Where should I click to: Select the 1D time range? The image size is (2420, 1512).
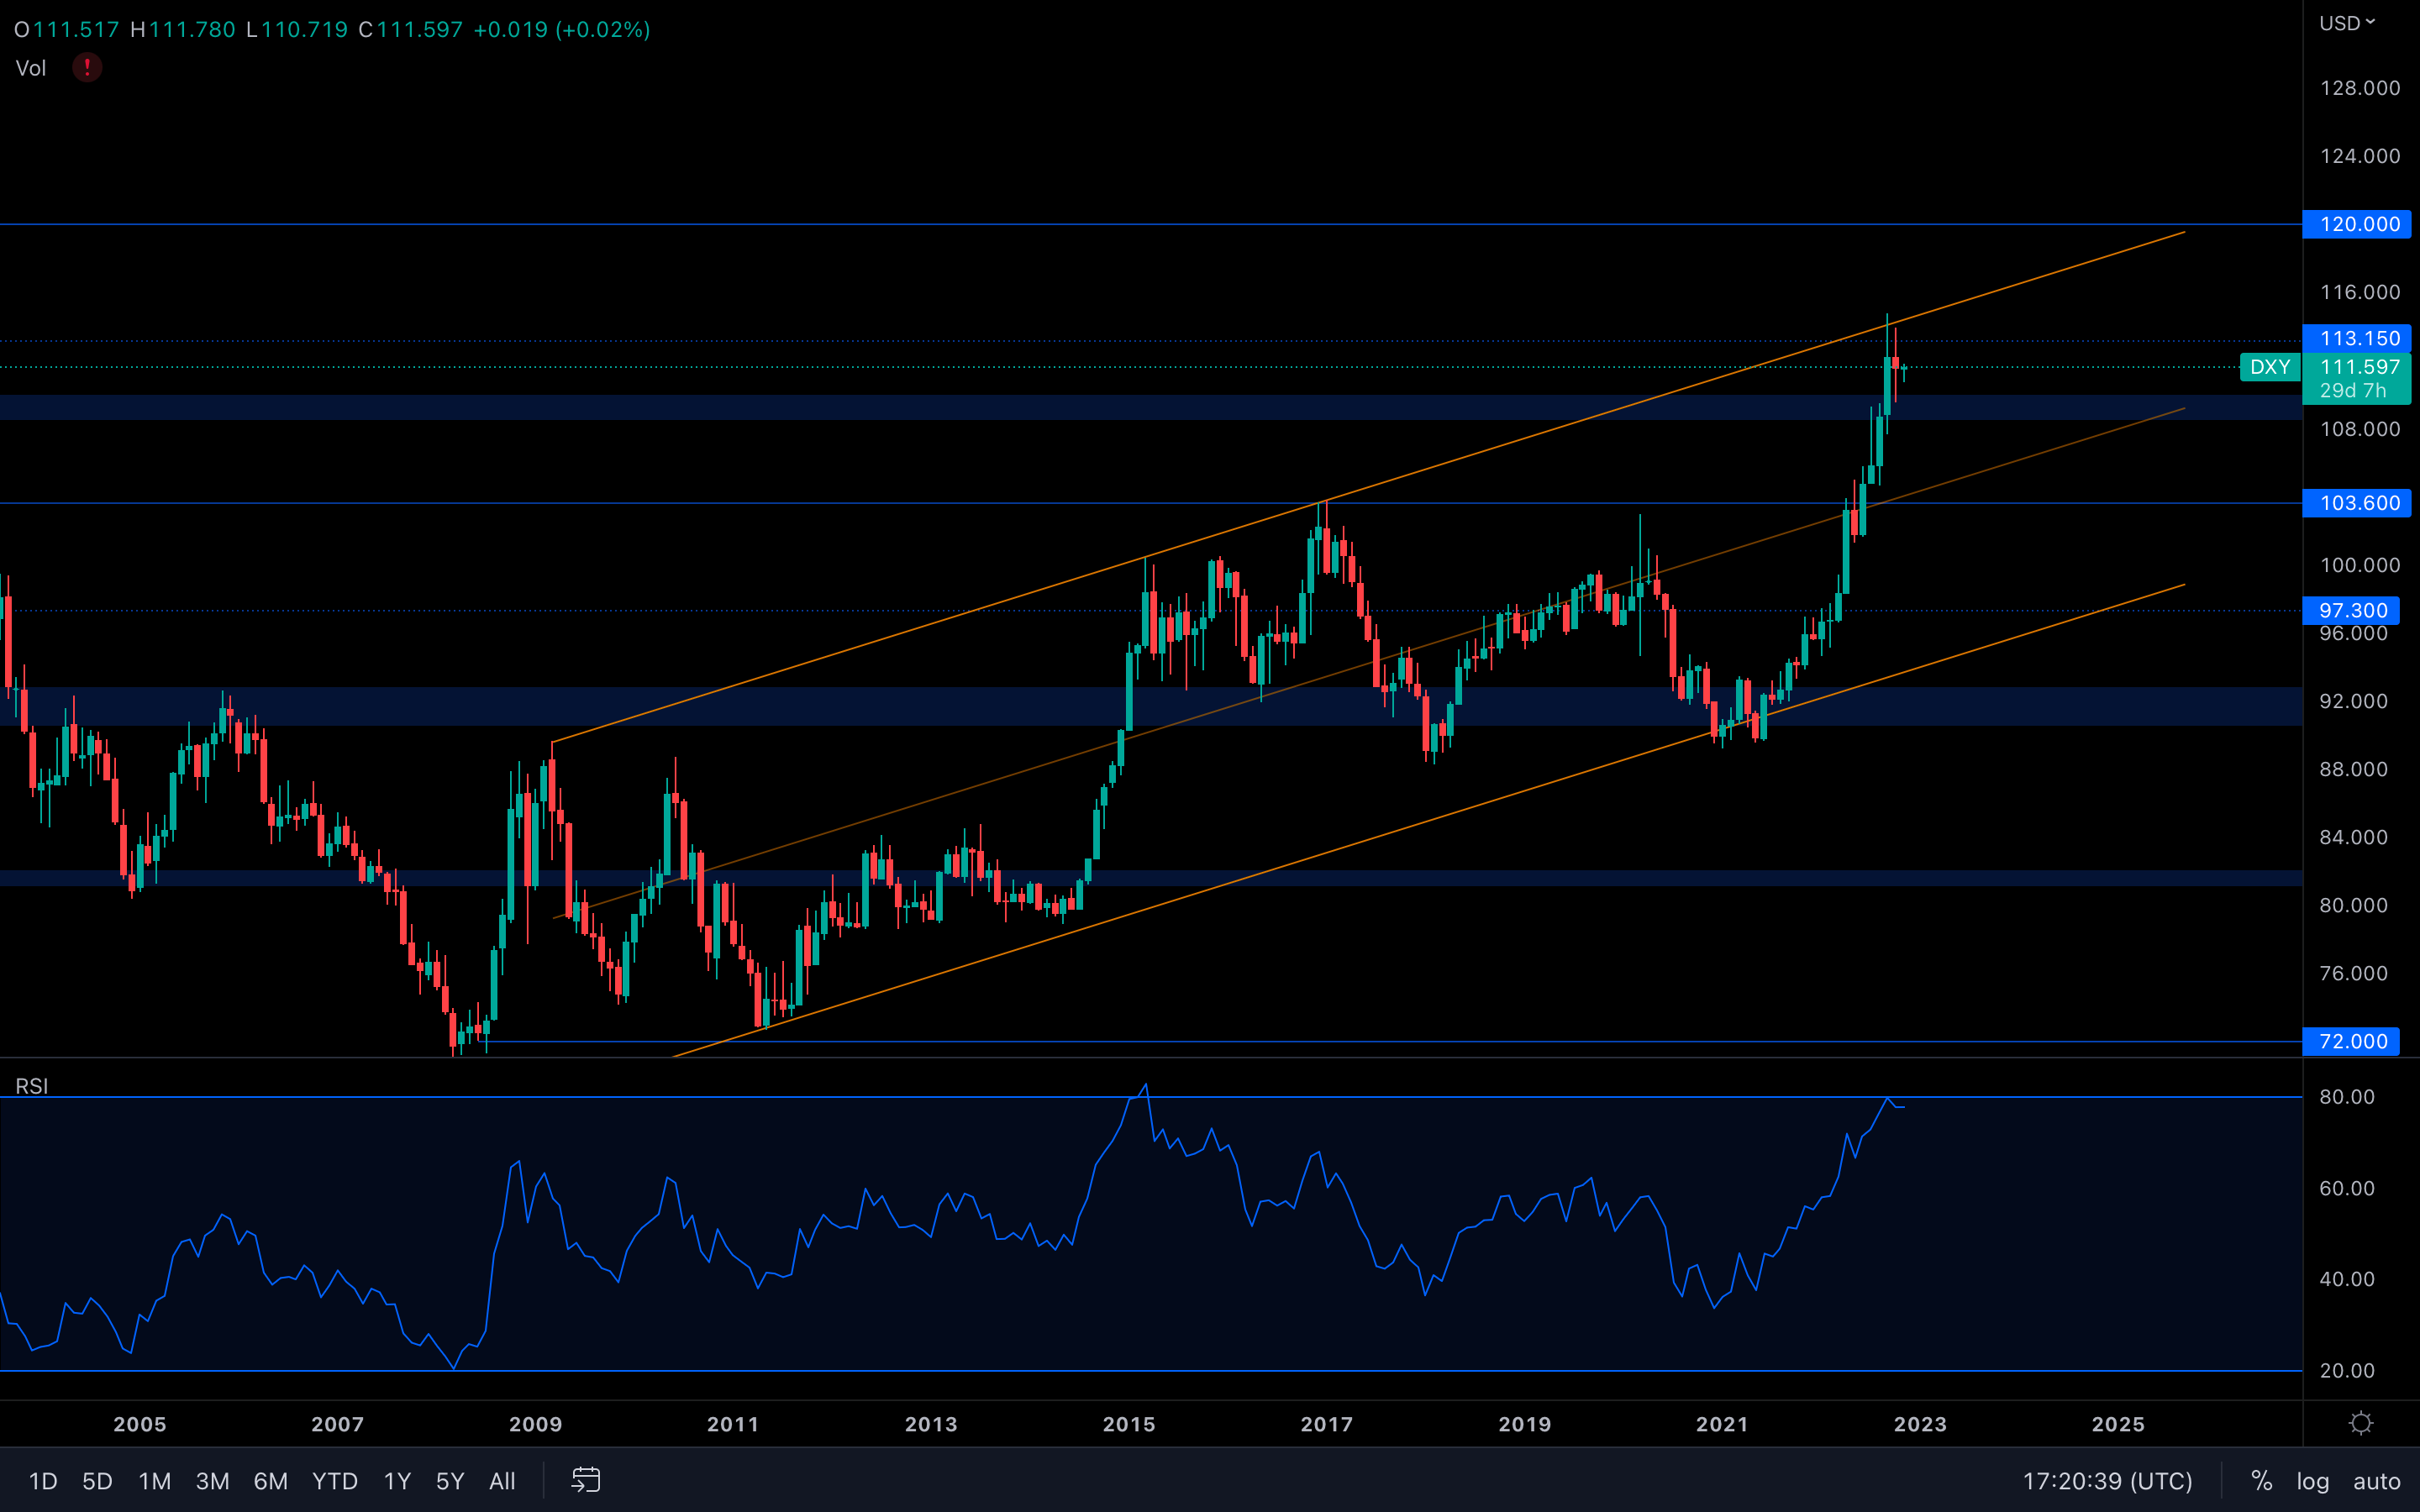[43, 1481]
